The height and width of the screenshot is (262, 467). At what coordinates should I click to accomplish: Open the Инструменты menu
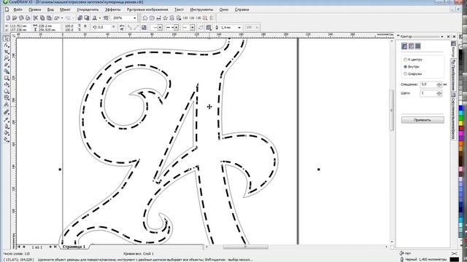(x=201, y=9)
